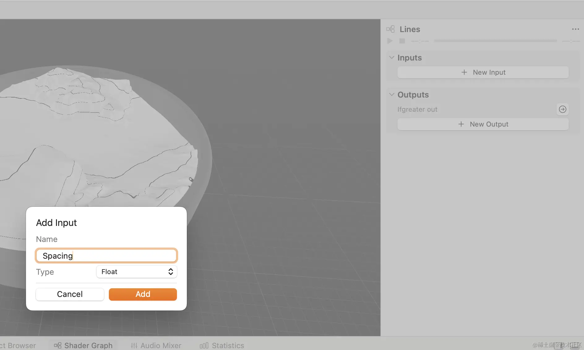This screenshot has height=350, width=584.
Task: Click the New Input button
Action: click(483, 72)
